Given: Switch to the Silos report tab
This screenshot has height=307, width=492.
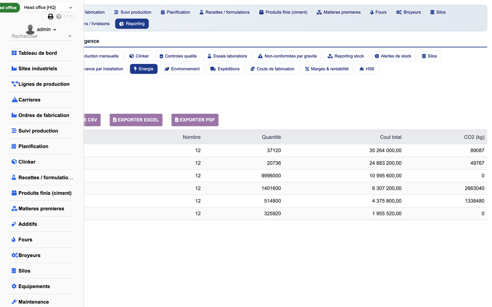Looking at the screenshot, I should (429, 56).
